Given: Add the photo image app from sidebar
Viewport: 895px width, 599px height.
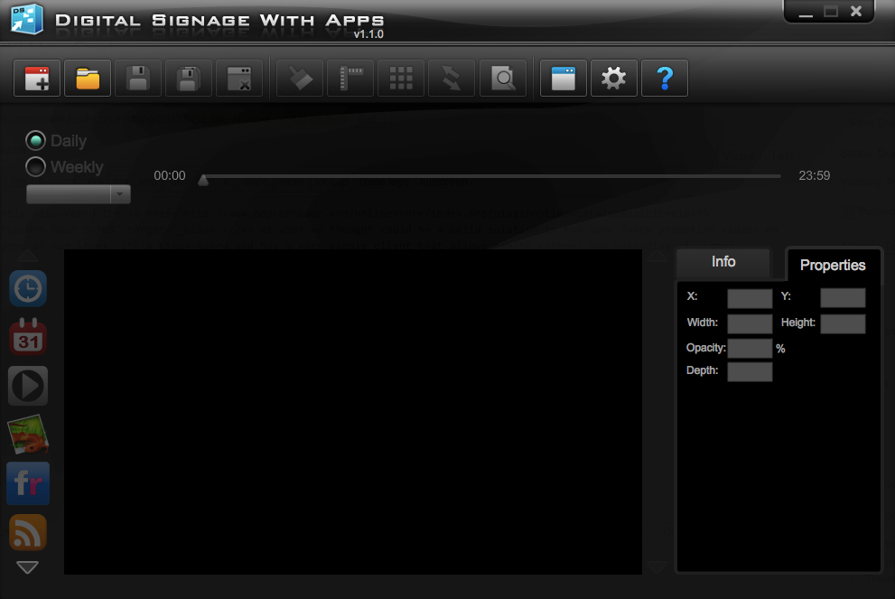Looking at the screenshot, I should (x=28, y=435).
